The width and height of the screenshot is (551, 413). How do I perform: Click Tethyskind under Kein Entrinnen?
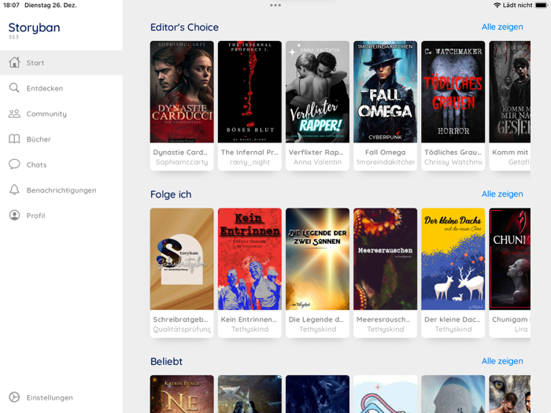(x=250, y=329)
